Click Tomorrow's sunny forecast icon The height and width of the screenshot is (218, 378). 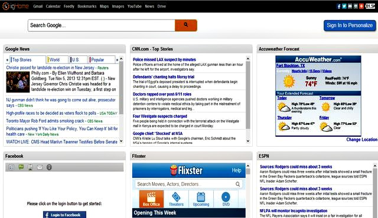[325, 107]
